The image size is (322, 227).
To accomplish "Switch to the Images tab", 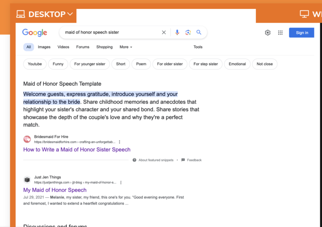I will click(44, 47).
